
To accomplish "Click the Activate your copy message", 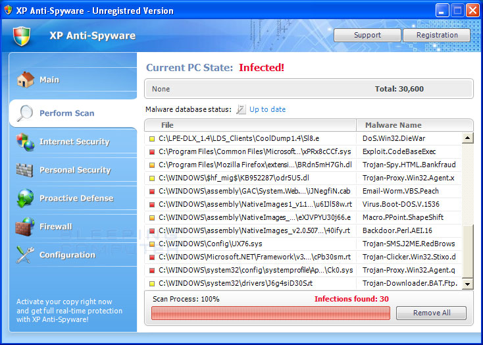I will (x=69, y=311).
